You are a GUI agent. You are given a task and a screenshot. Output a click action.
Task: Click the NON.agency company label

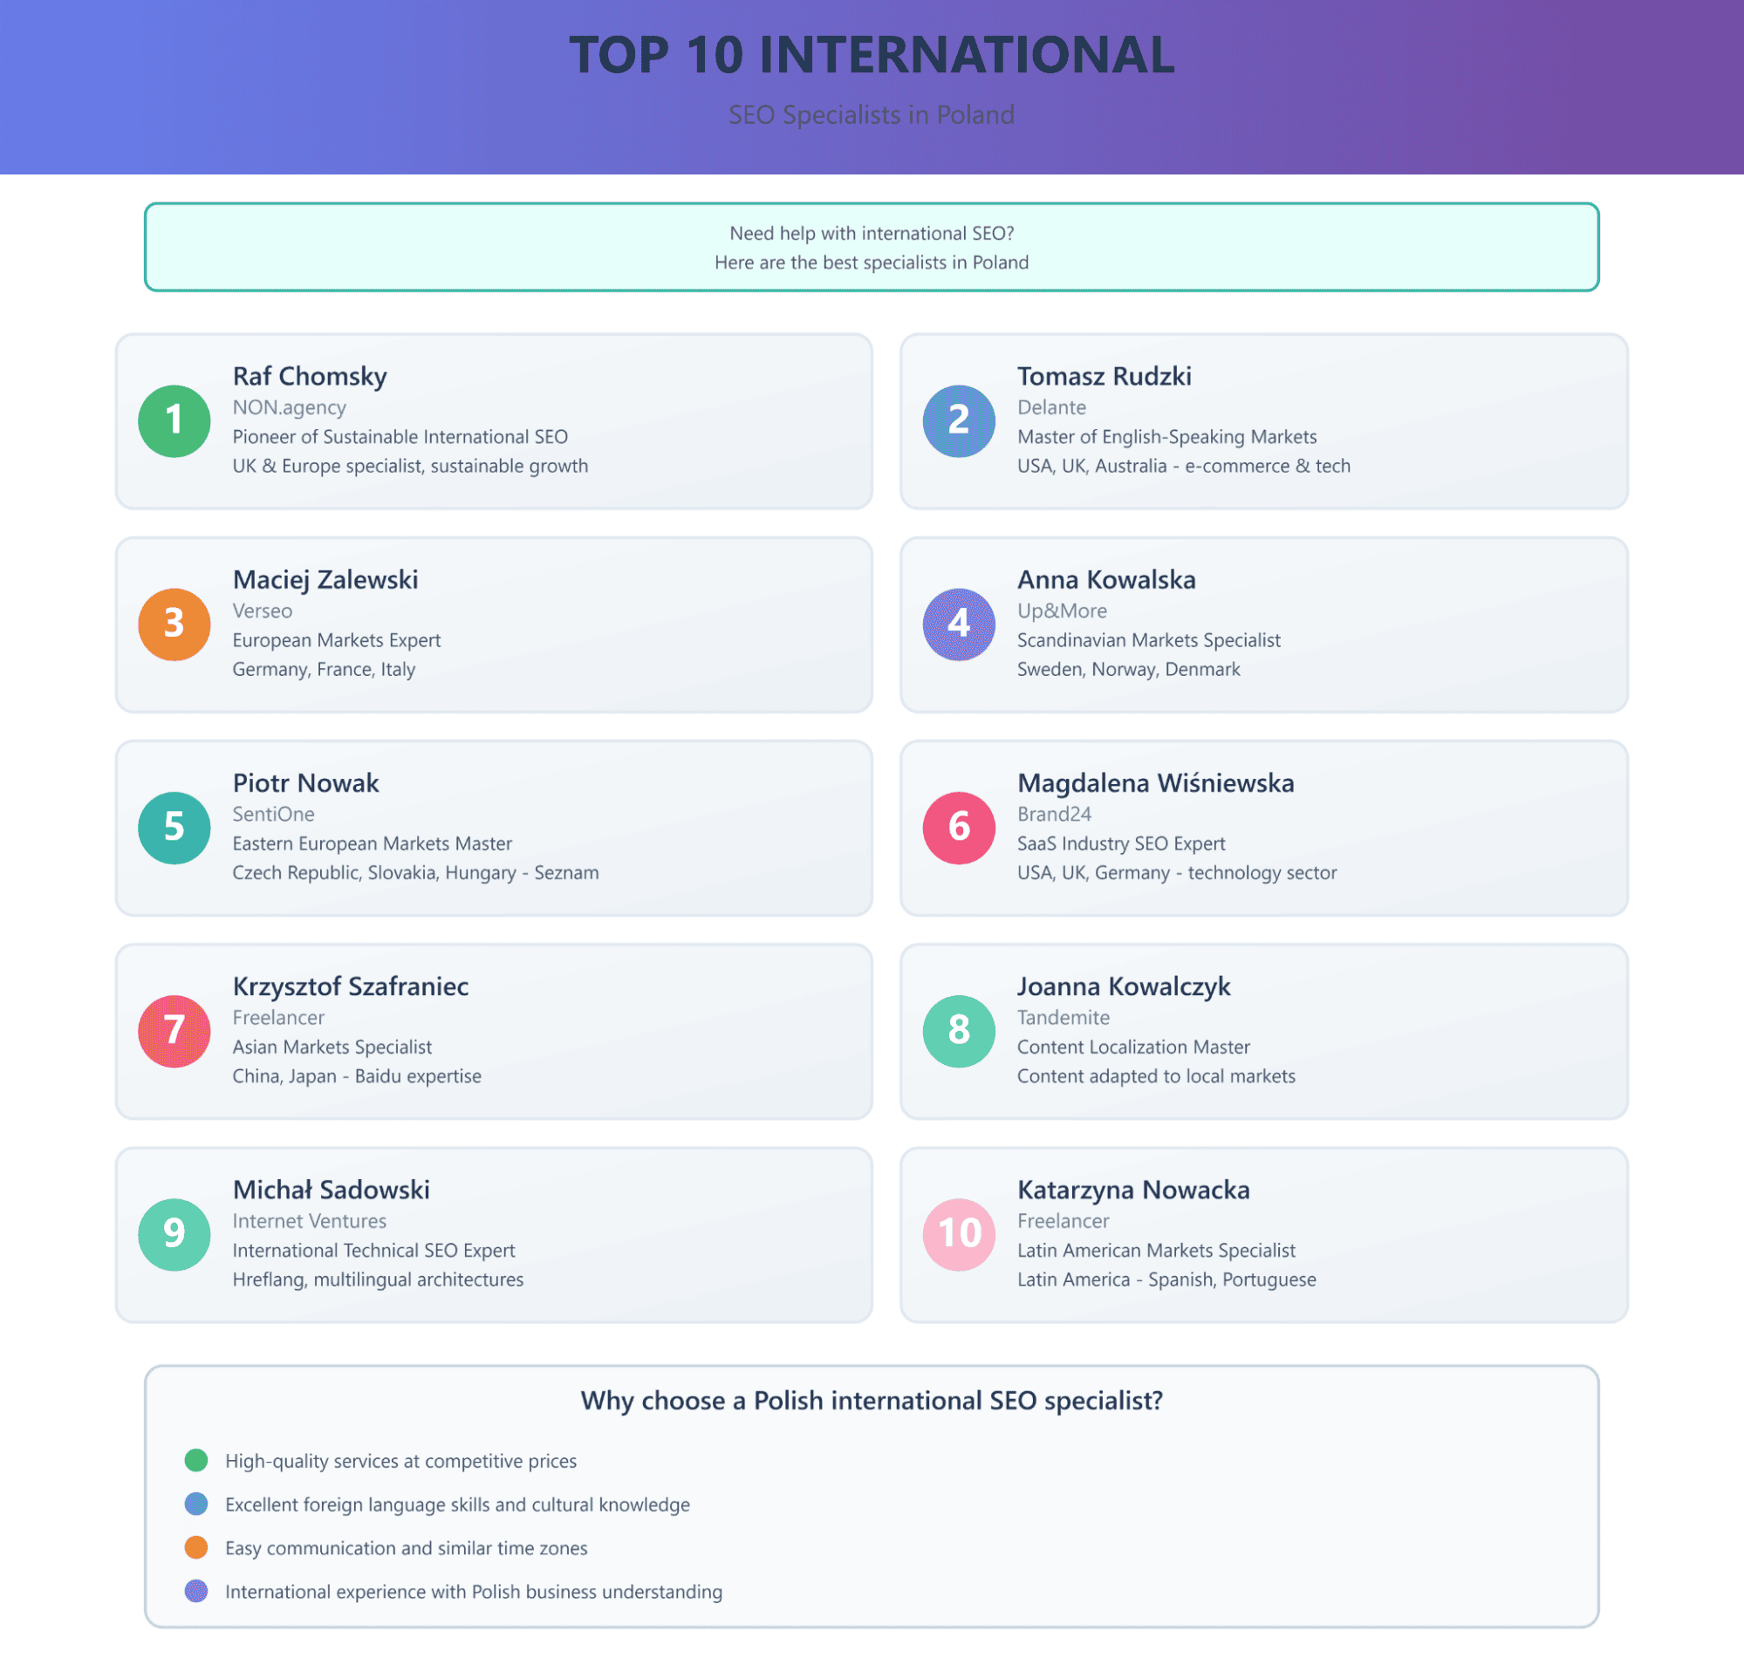point(289,407)
